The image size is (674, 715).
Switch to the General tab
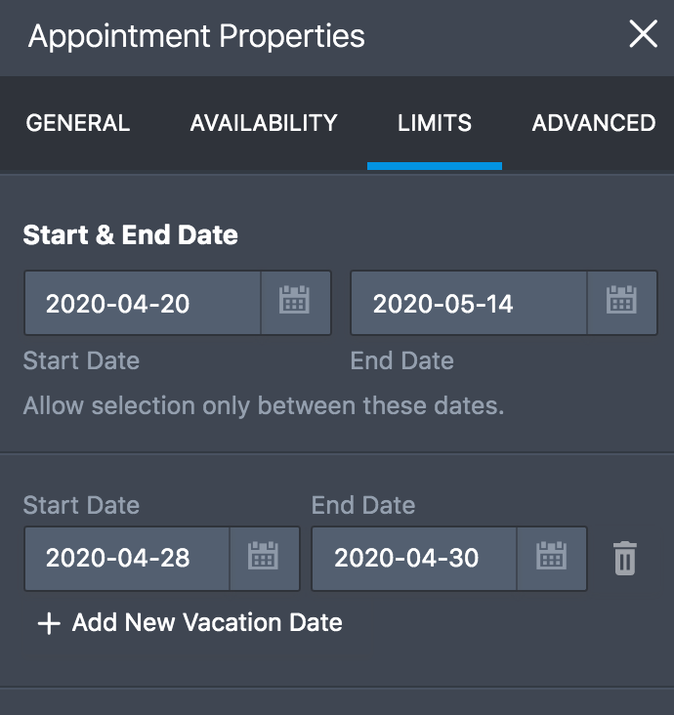click(77, 123)
